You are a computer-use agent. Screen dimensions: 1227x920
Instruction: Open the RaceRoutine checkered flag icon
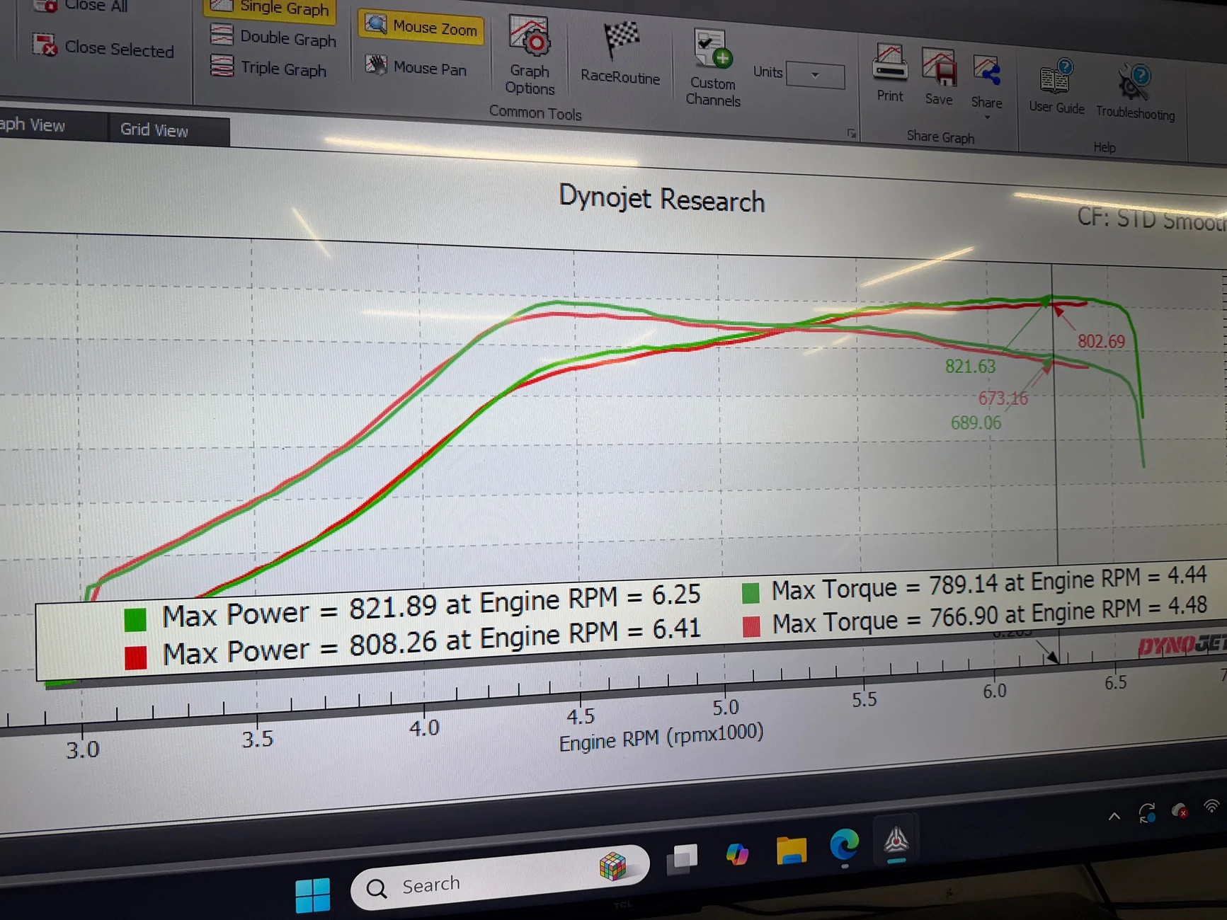[x=621, y=40]
